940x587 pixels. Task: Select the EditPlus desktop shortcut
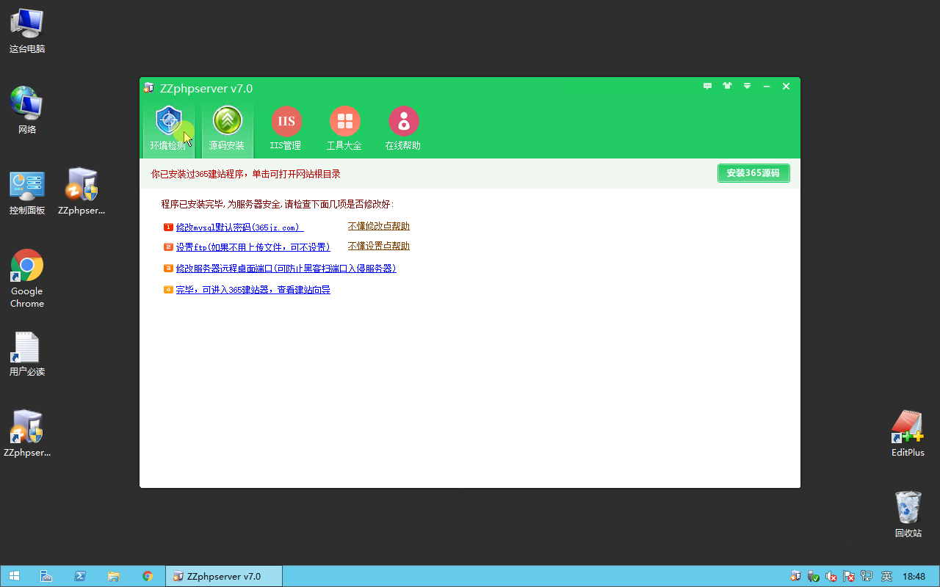[908, 434]
